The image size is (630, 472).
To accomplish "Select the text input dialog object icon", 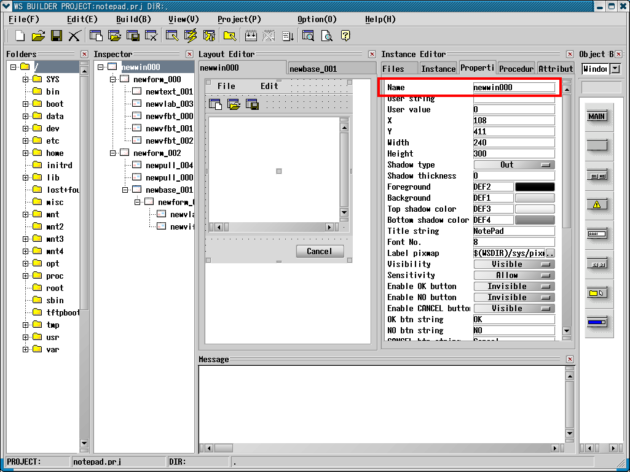I will (x=597, y=234).
